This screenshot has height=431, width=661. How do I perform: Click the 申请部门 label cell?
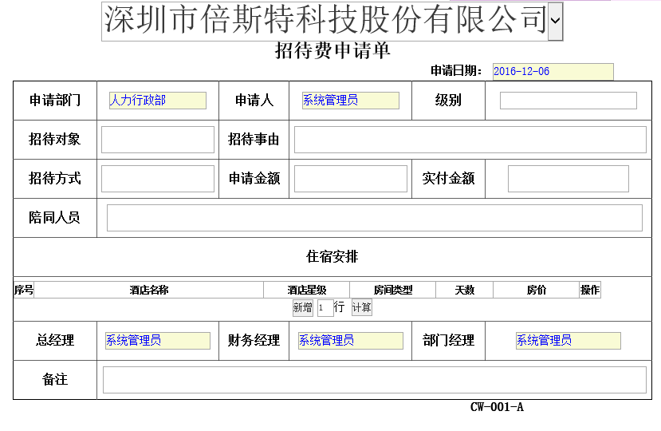(x=55, y=101)
